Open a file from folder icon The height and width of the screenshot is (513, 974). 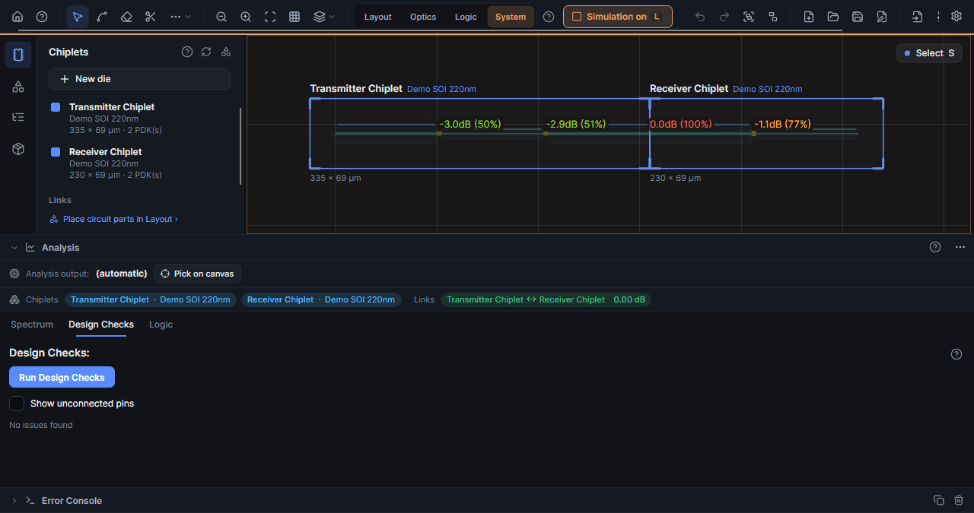pyautogui.click(x=833, y=17)
